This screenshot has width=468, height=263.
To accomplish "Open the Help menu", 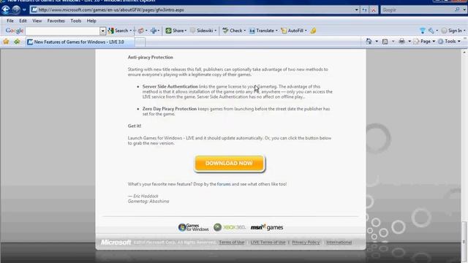I will coord(91,21).
